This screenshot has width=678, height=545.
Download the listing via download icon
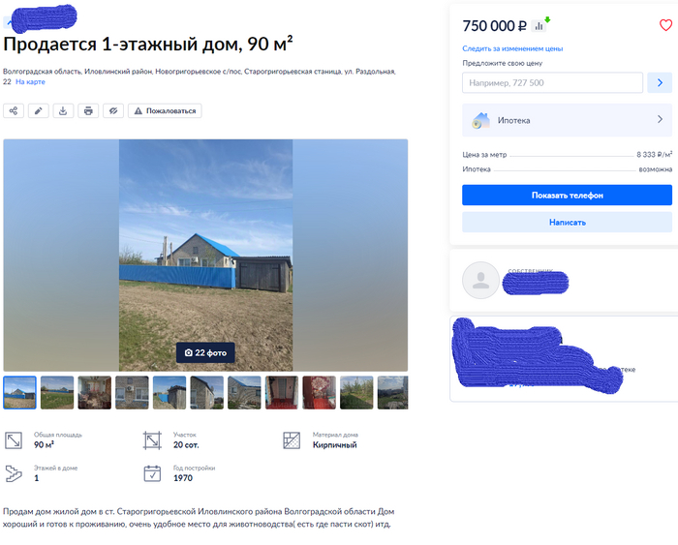(63, 110)
